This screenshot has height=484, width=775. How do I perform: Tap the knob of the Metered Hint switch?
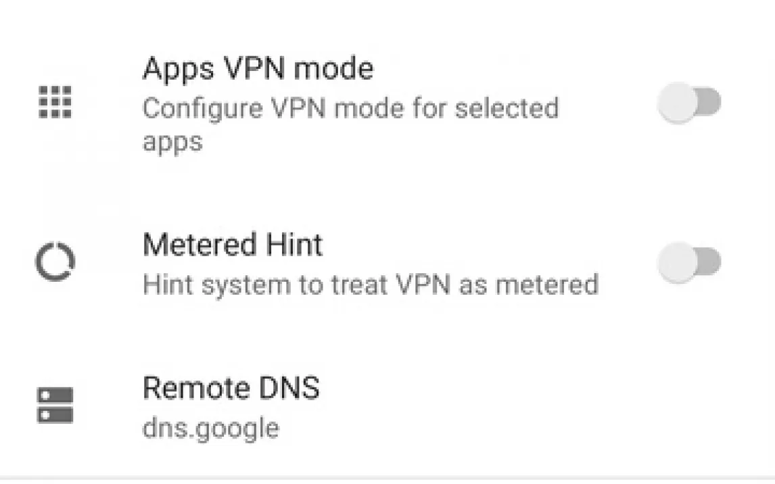[678, 262]
